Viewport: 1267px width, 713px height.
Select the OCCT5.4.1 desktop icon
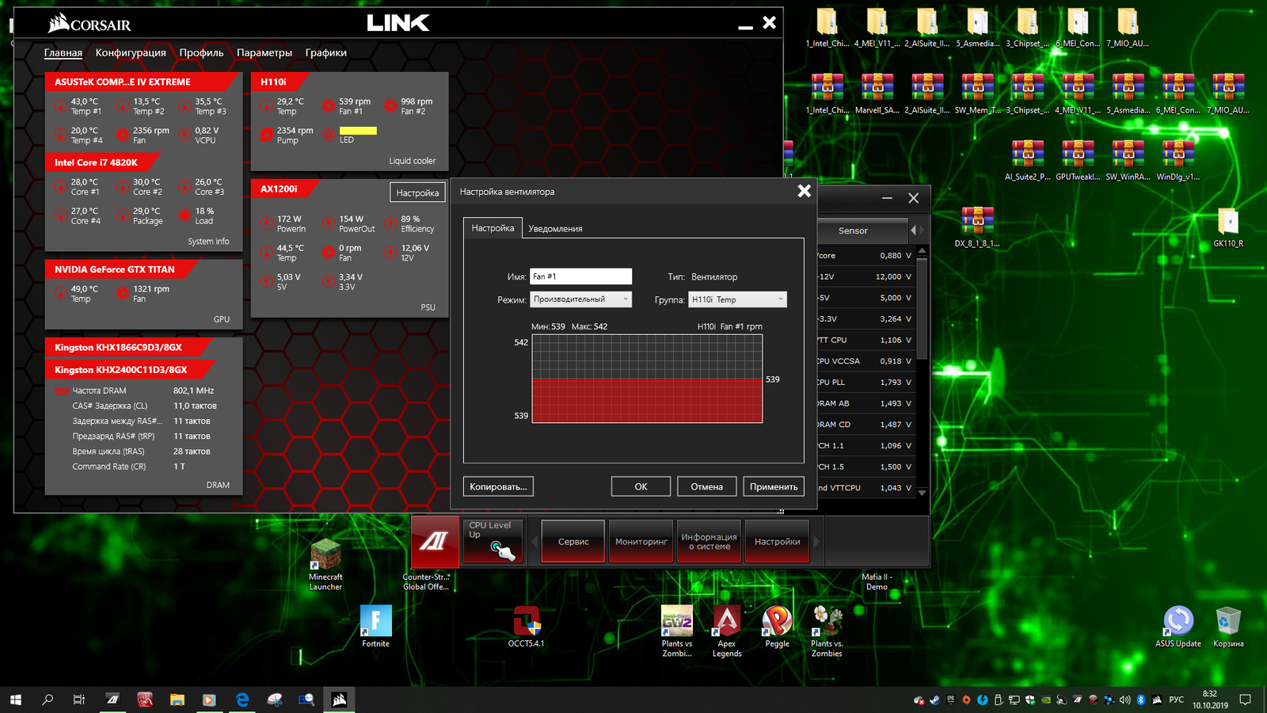pos(526,627)
